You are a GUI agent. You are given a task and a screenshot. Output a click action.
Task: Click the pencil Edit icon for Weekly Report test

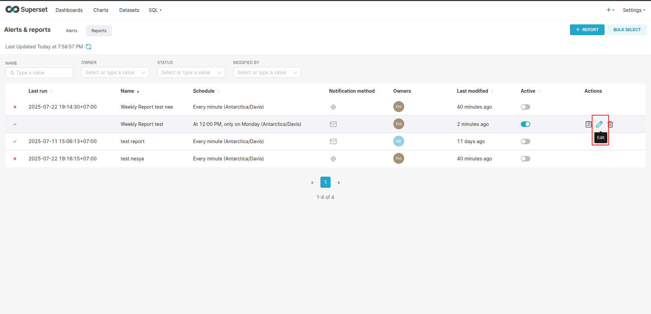click(599, 124)
